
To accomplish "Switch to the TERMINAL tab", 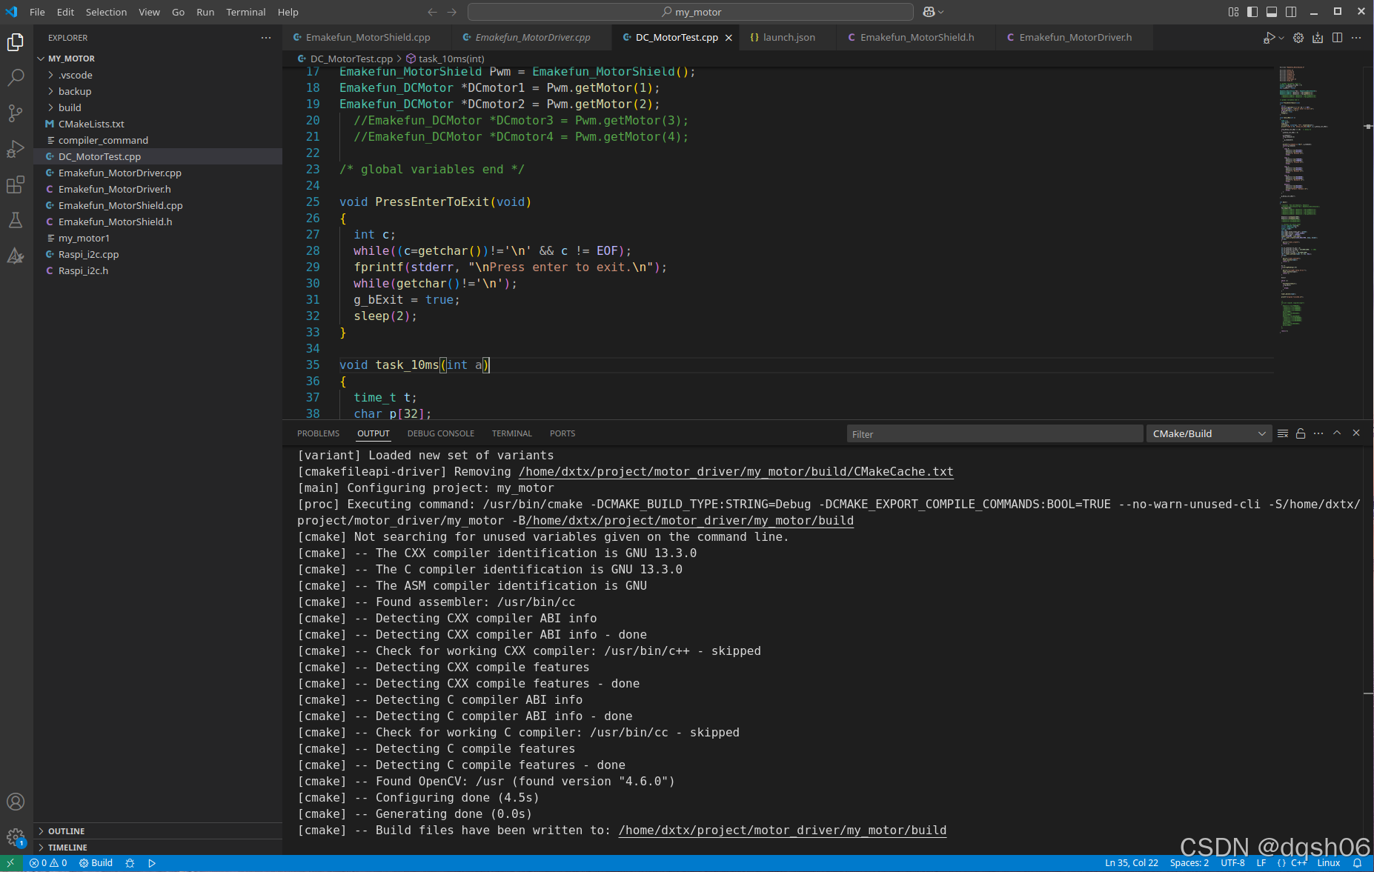I will pos(512,433).
